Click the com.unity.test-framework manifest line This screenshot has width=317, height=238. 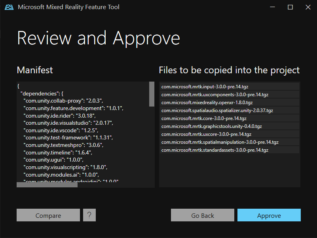click(68, 138)
